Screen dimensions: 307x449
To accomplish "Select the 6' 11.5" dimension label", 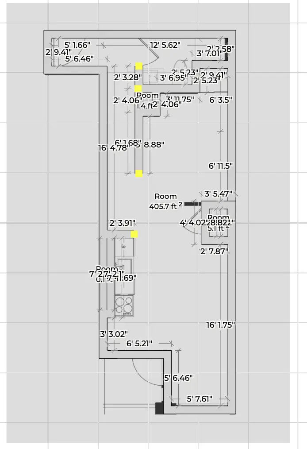I will (221, 166).
